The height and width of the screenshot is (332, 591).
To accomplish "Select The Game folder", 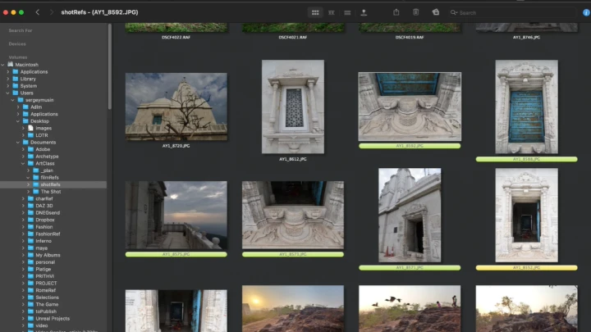I will pos(47,304).
